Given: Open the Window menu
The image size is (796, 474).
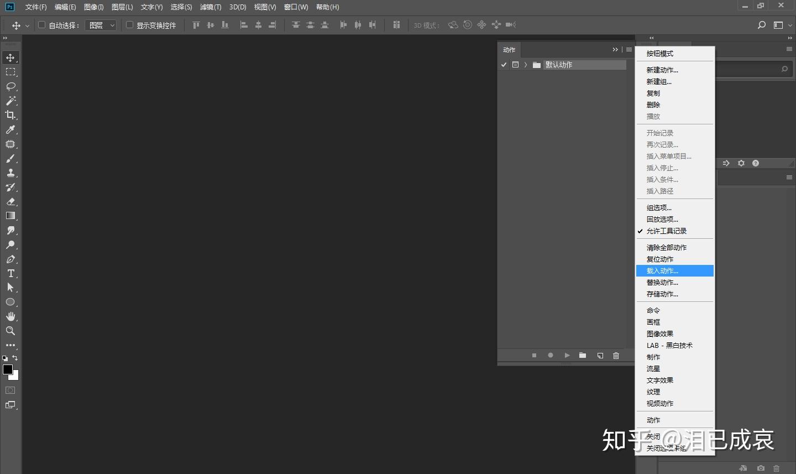Looking at the screenshot, I should (296, 7).
